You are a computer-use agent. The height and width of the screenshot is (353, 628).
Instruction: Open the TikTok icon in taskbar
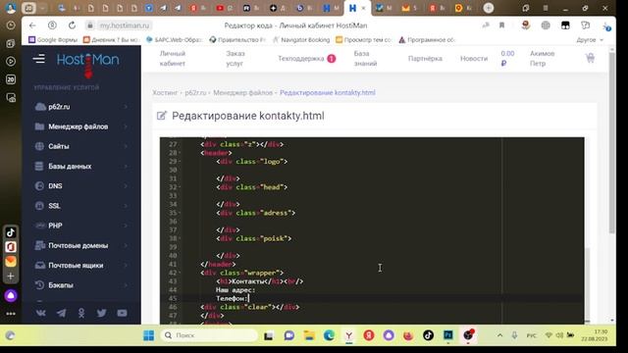(x=428, y=335)
